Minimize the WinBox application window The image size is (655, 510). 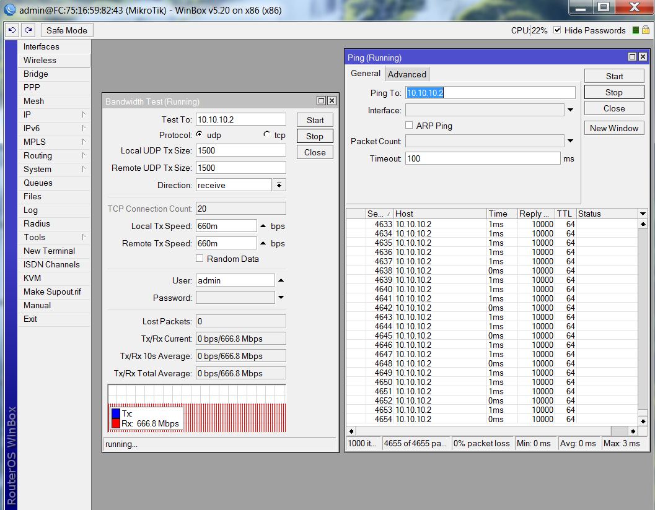coord(581,7)
